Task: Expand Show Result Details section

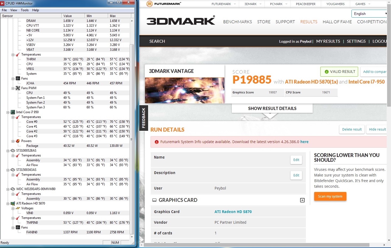Action: pos(272,108)
